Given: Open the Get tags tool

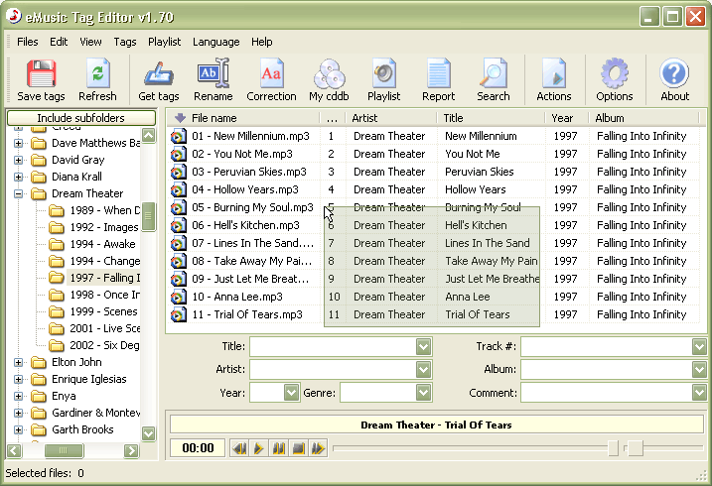Looking at the screenshot, I should click(x=159, y=79).
